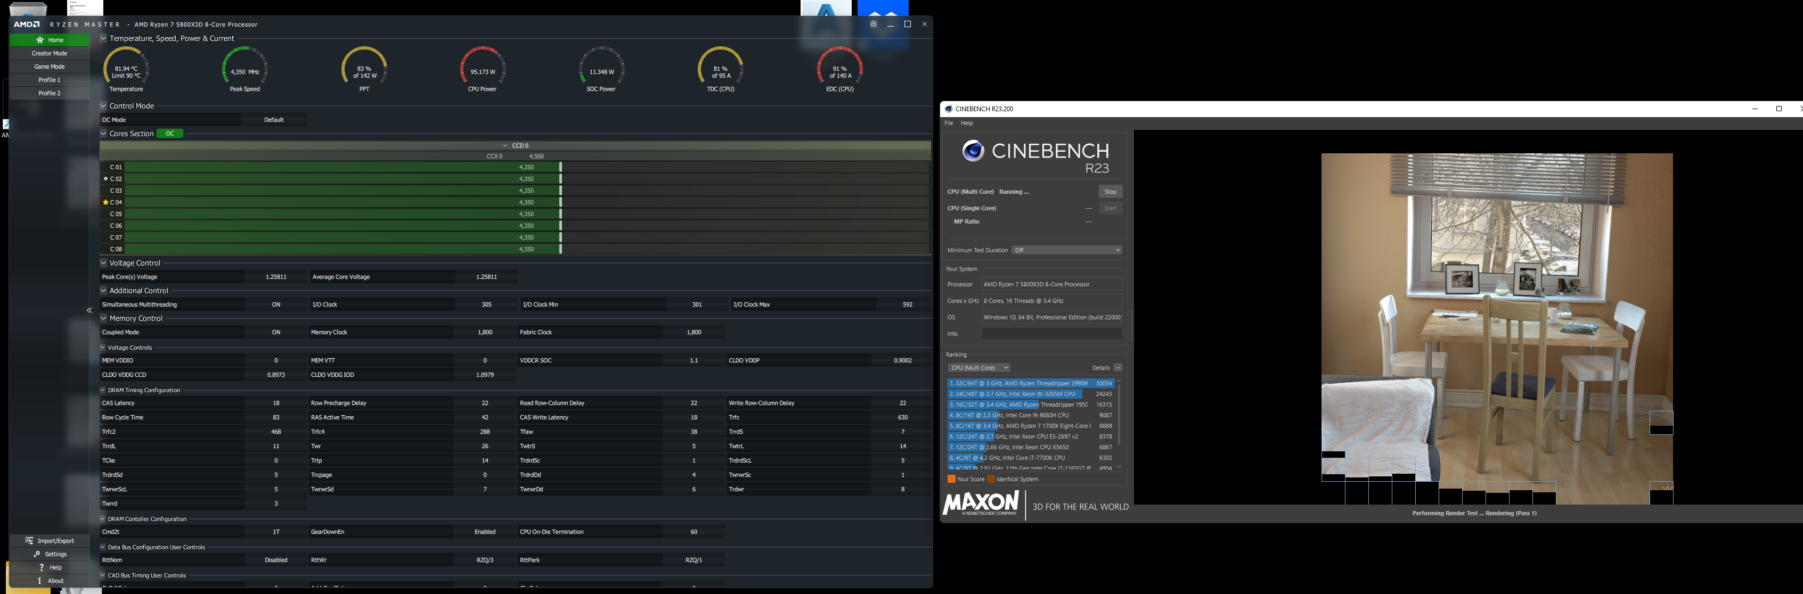
Task: Open Import/Export in Ryzen Master
Action: (x=49, y=541)
